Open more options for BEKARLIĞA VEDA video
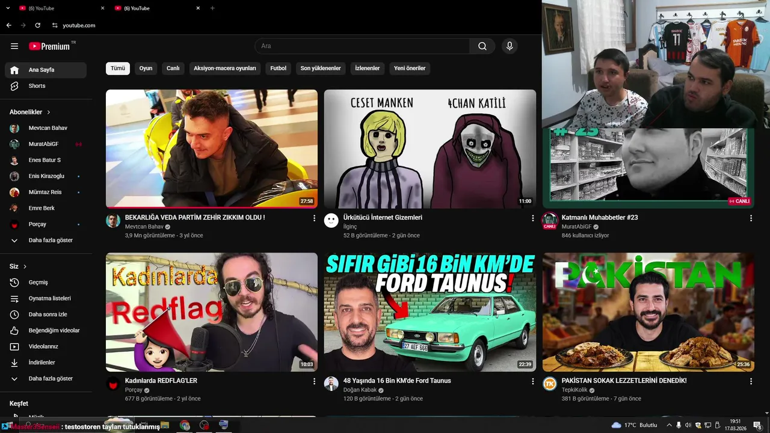This screenshot has width=770, height=433. click(x=314, y=218)
